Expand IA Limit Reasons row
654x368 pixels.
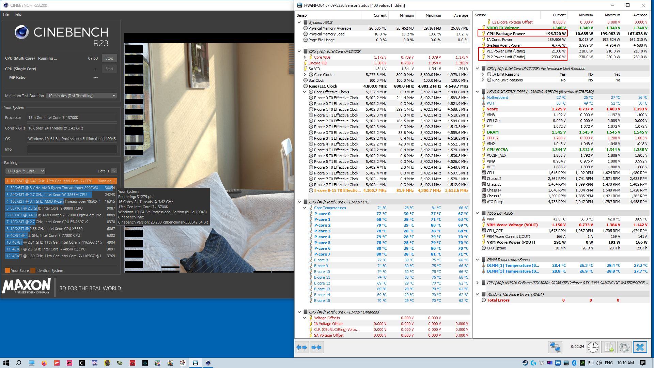[483, 74]
